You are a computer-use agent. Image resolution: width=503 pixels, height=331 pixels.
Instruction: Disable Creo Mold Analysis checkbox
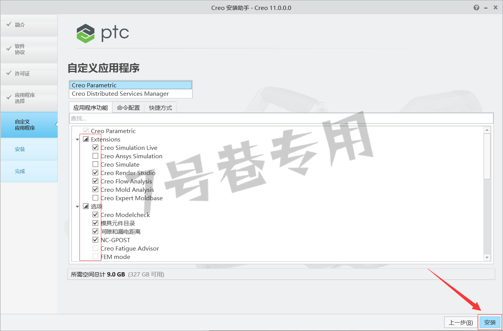tap(96, 190)
